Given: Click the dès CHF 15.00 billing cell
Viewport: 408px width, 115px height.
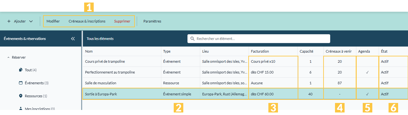Looking at the screenshot, I should coord(273,72).
